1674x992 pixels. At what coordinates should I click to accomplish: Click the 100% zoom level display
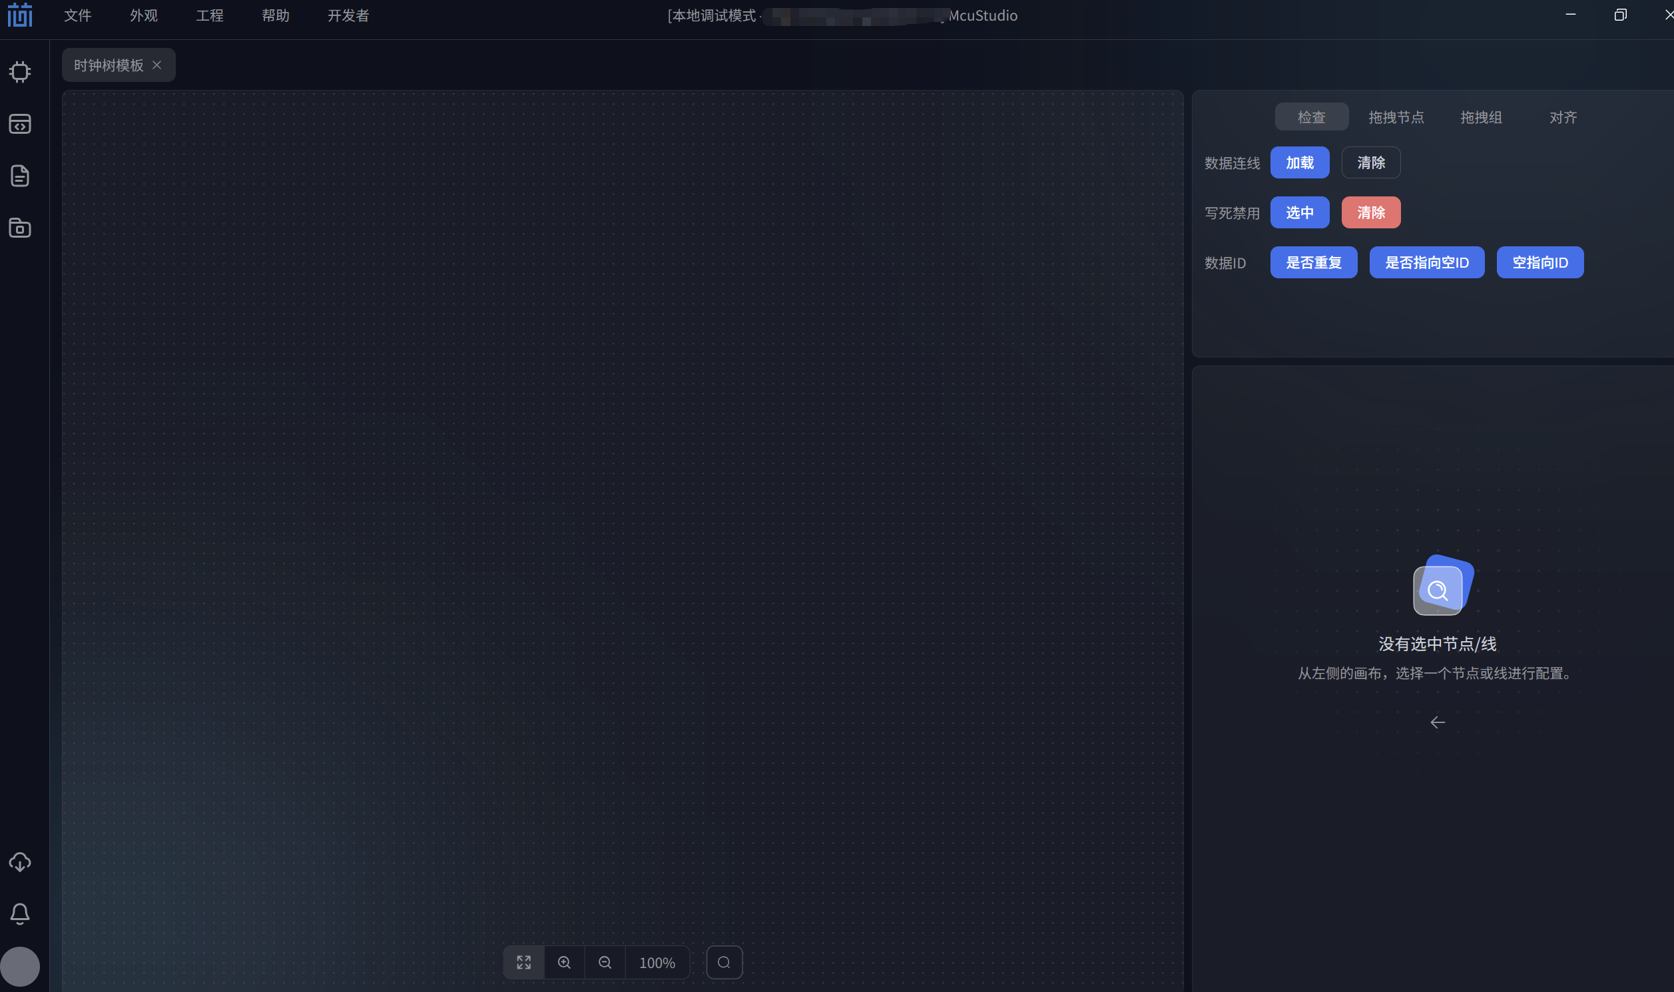click(x=657, y=963)
